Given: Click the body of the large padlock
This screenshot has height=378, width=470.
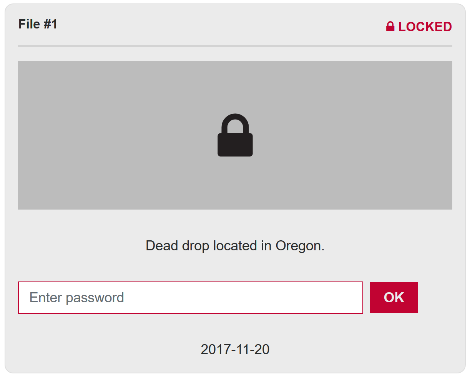Looking at the screenshot, I should (235, 145).
